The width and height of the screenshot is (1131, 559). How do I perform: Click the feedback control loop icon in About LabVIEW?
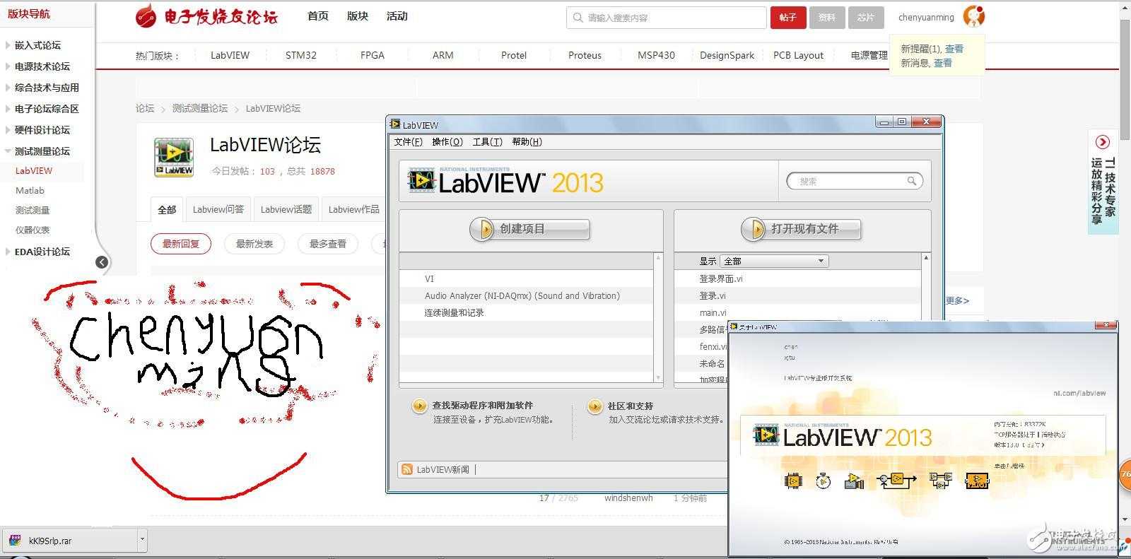tap(896, 481)
